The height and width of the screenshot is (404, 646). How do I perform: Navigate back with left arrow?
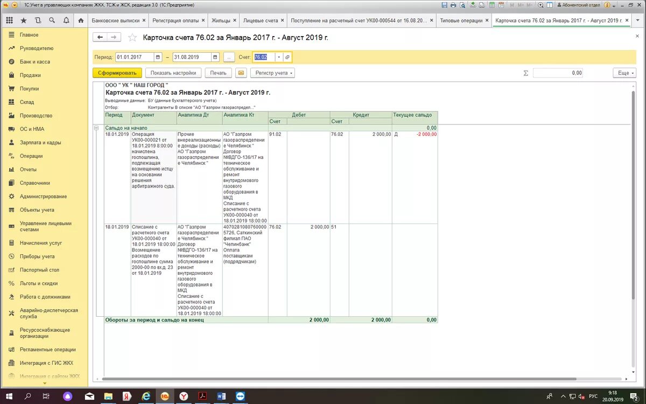coord(100,37)
